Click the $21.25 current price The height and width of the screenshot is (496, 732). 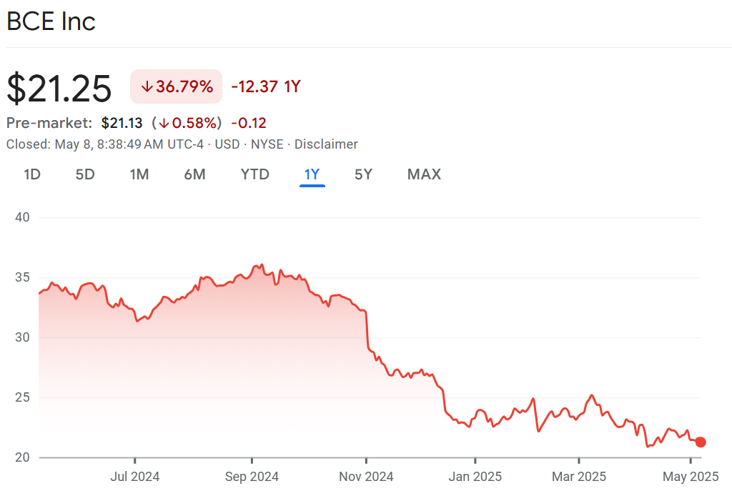pos(59,89)
